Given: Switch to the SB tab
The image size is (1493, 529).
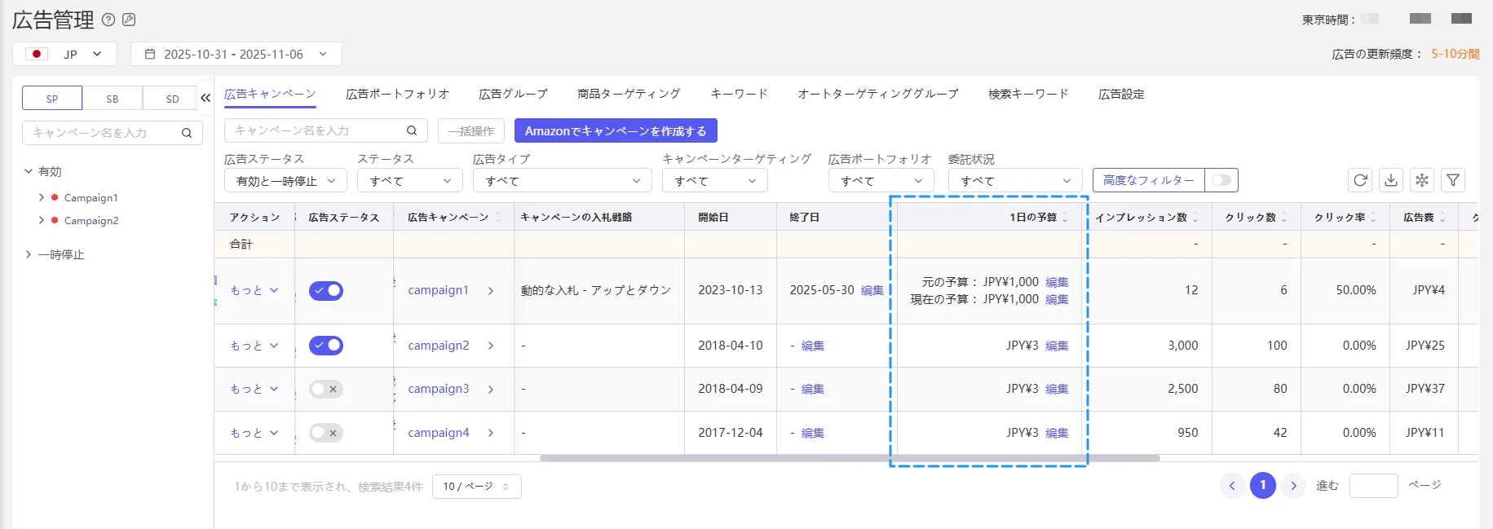Looking at the screenshot, I should coord(113,98).
